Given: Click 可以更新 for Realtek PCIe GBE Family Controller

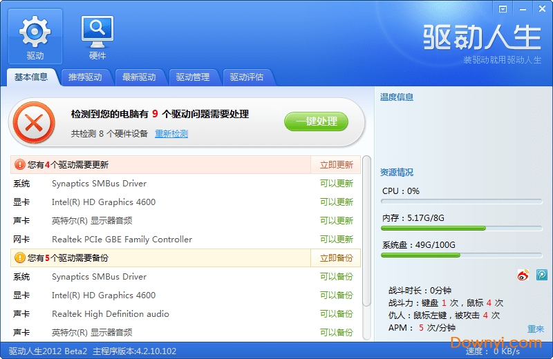Looking at the screenshot, I should click(x=337, y=240).
